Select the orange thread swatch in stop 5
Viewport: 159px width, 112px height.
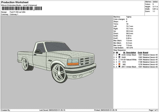coord(119,64)
